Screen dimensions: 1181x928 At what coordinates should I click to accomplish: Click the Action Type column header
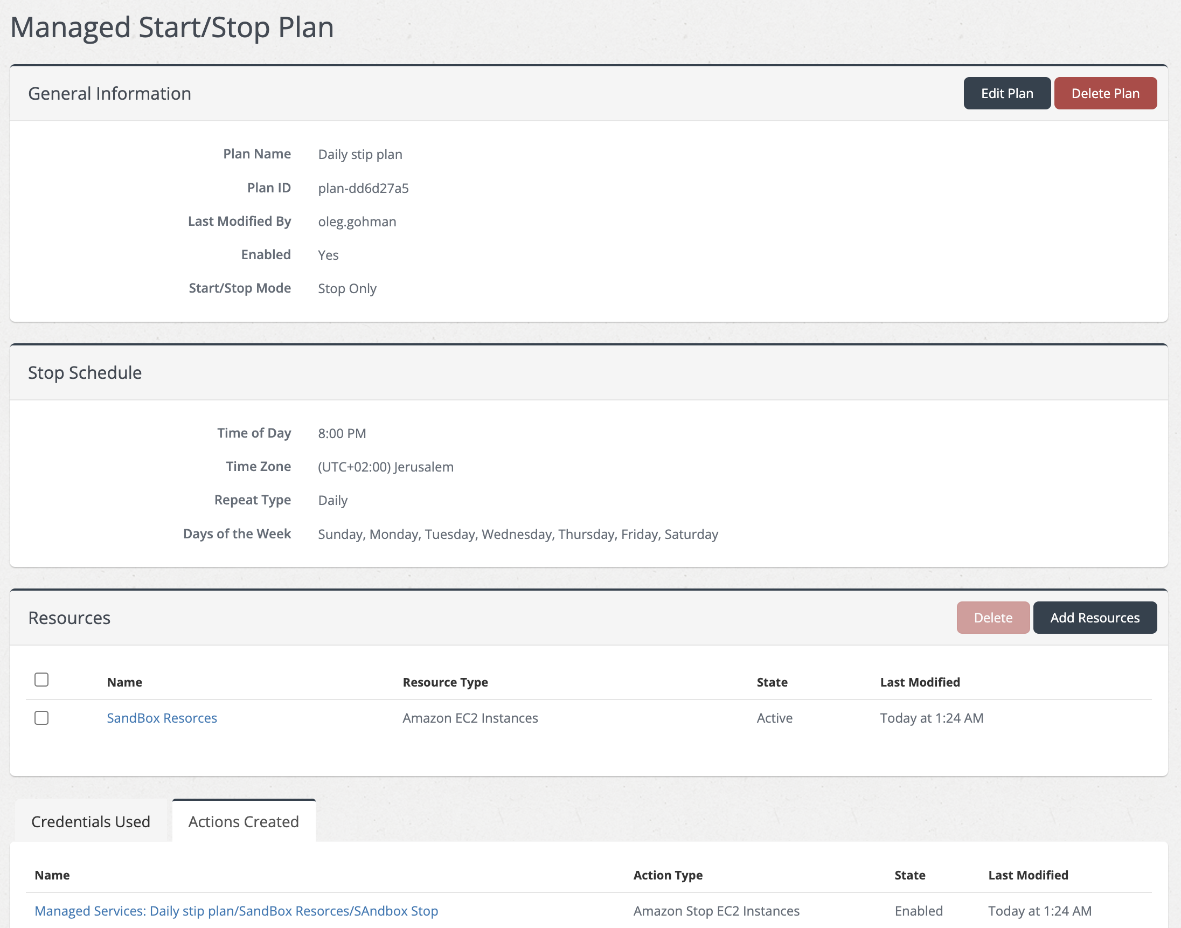[668, 875]
